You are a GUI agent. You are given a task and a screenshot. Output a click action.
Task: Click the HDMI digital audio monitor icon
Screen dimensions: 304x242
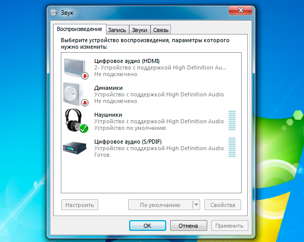(x=75, y=67)
